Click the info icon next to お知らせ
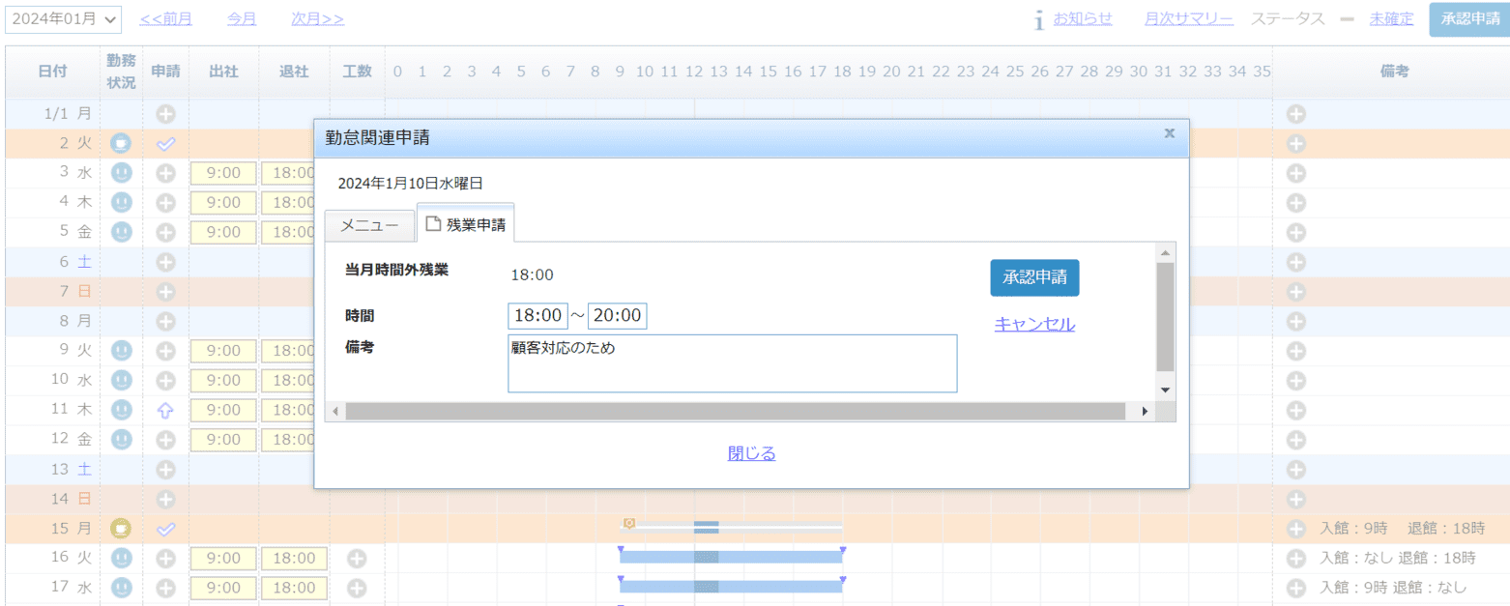Image resolution: width=1510 pixels, height=606 pixels. click(1038, 17)
